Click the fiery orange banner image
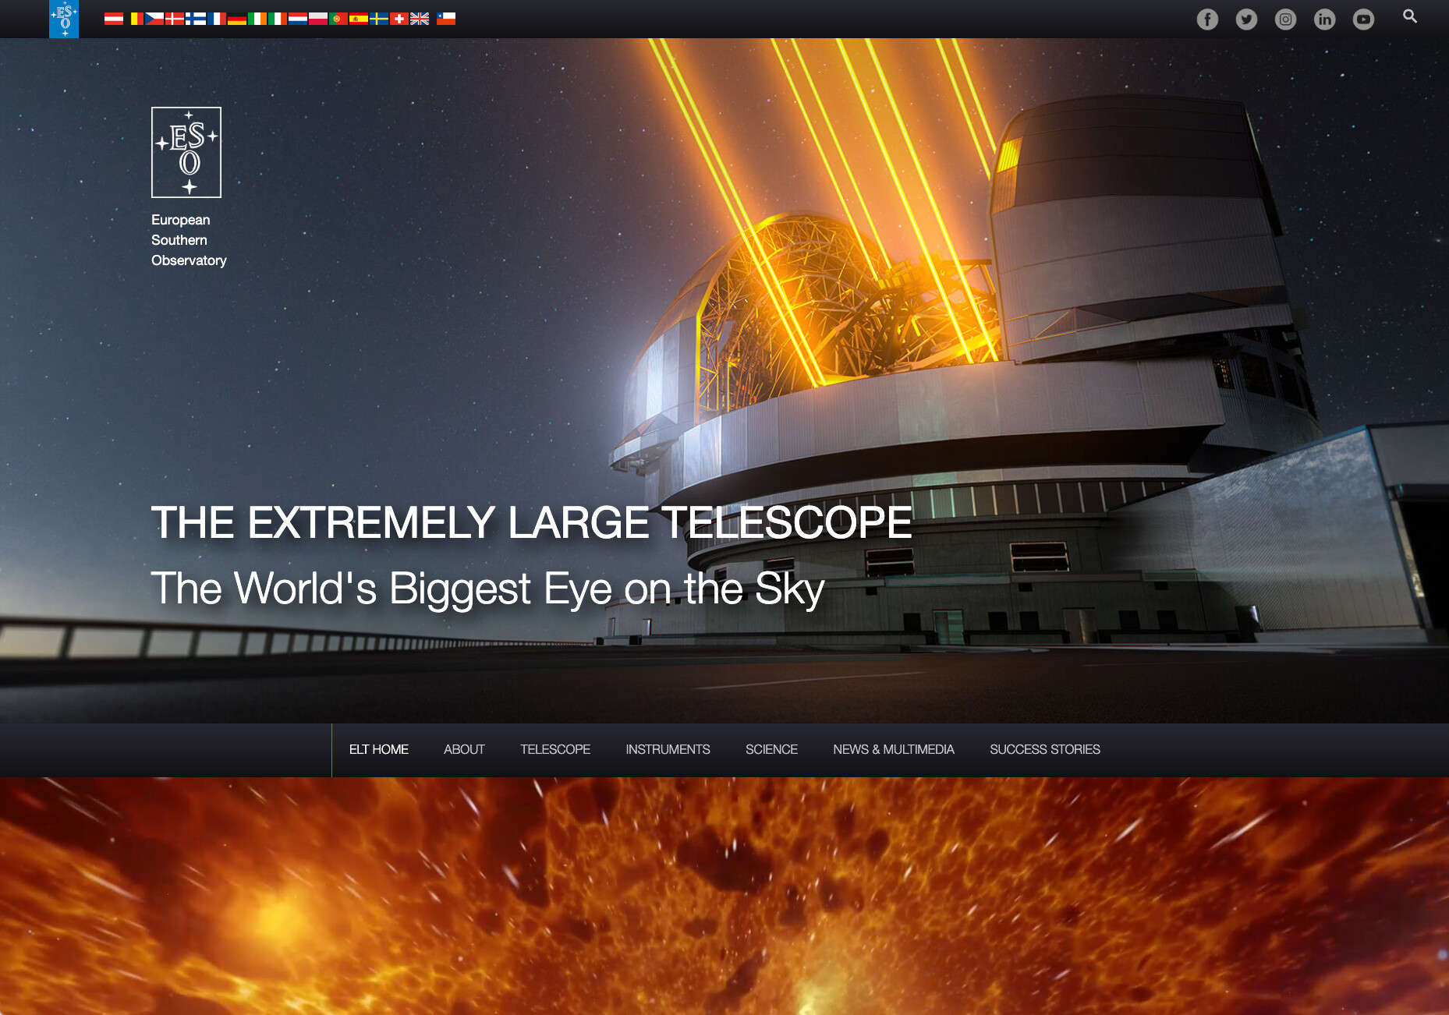1449x1015 pixels. (724, 896)
